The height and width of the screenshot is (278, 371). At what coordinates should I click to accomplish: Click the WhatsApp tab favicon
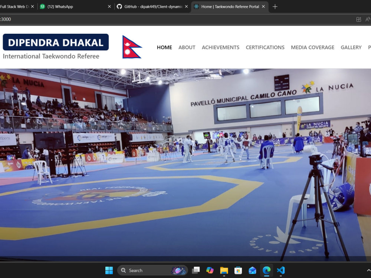42,7
